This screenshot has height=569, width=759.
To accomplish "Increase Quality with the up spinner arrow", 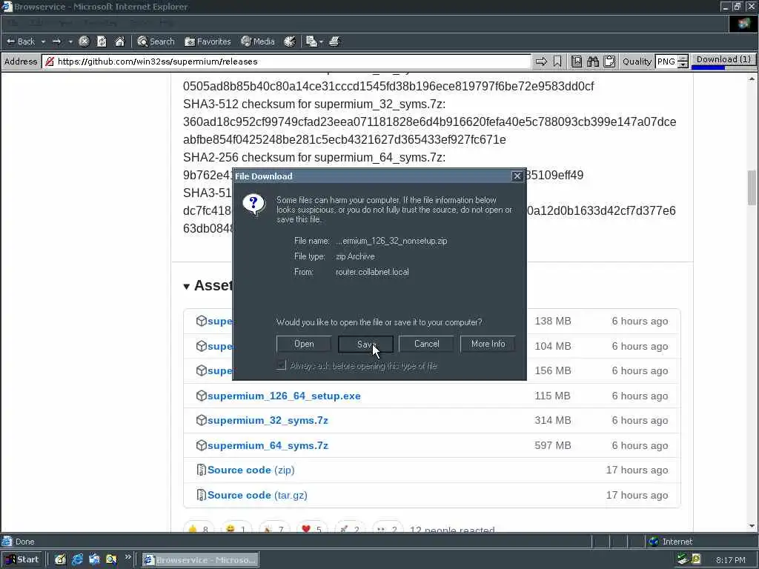I will click(683, 58).
